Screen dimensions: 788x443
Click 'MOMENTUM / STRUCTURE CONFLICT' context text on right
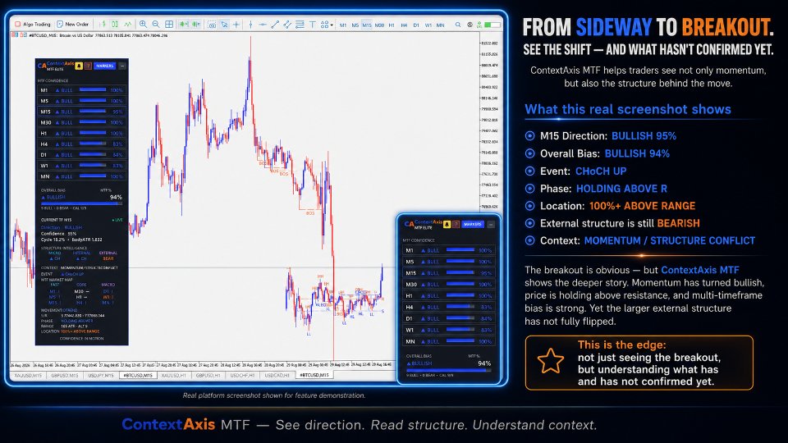[670, 240]
